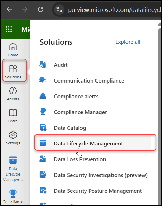
Task: Open Compliance alerts from Solutions list
Action: click(76, 97)
